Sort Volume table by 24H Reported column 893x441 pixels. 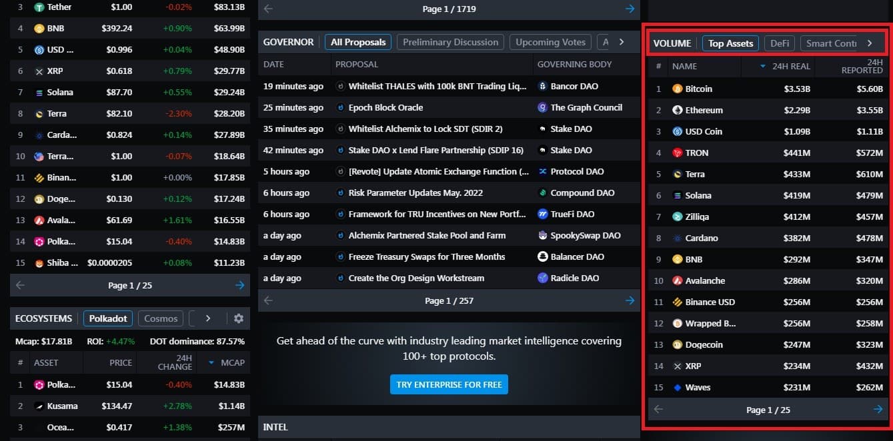tap(862, 66)
